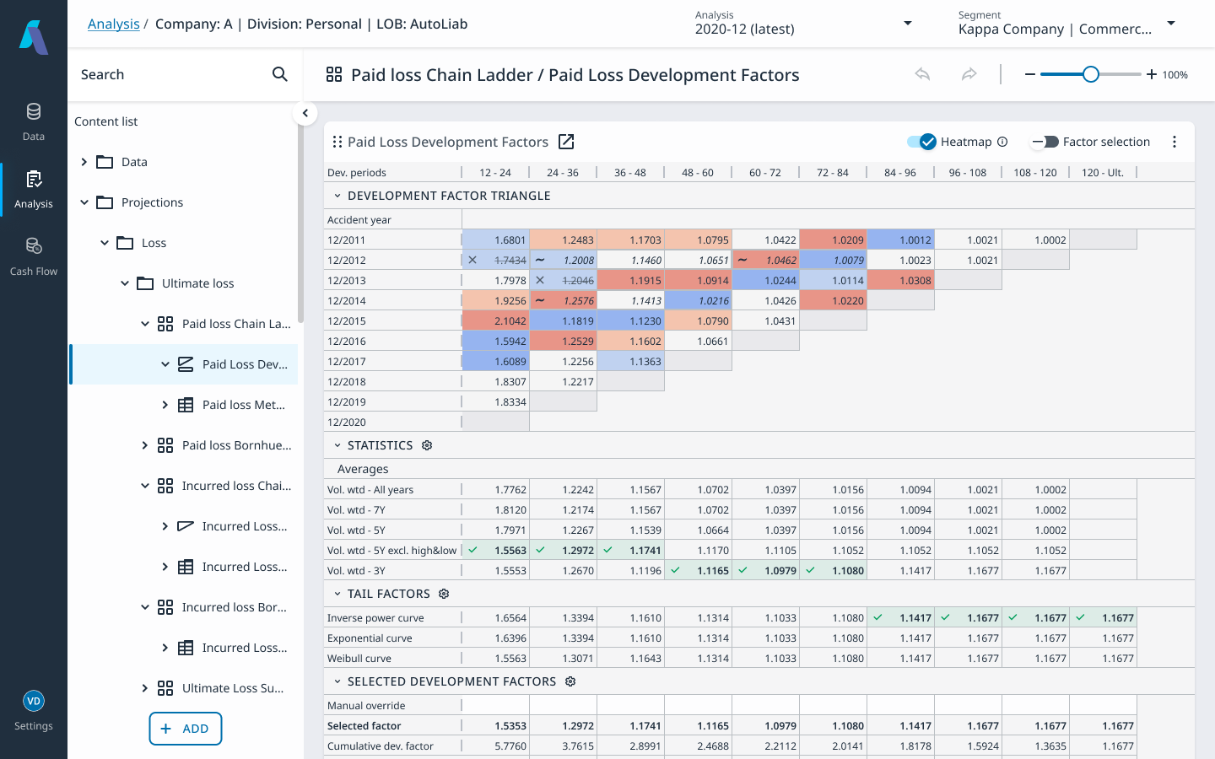Collapse the Statistics section
Screen dimensions: 1215x759
click(x=337, y=445)
